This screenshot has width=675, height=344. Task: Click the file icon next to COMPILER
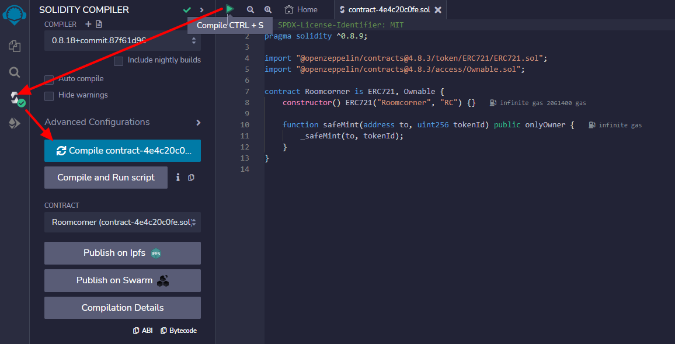(x=99, y=24)
